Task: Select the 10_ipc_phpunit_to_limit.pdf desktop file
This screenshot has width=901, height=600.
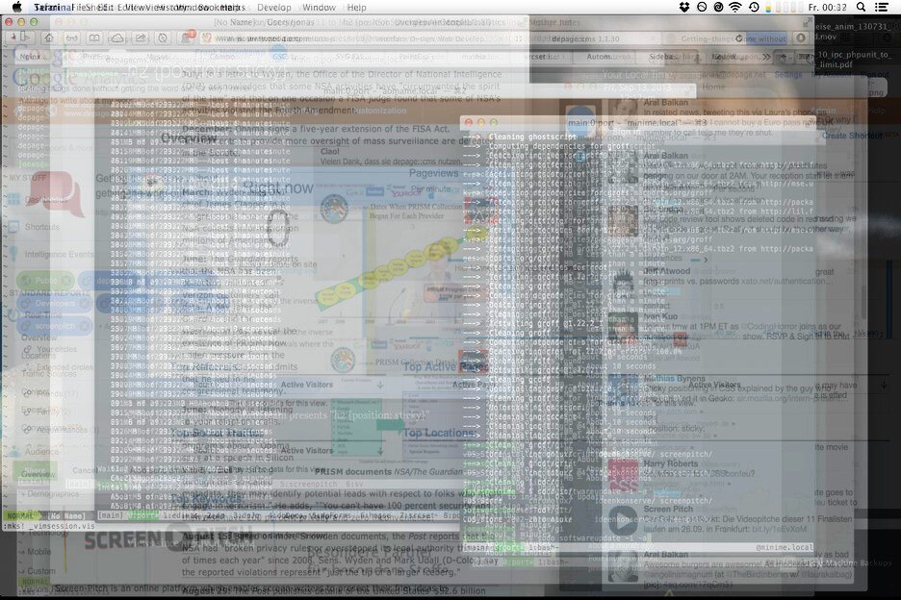Action: pyautogui.click(x=852, y=60)
